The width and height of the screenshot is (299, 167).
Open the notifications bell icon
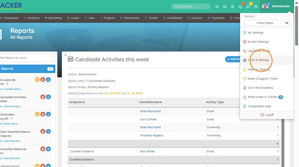coord(240,7)
